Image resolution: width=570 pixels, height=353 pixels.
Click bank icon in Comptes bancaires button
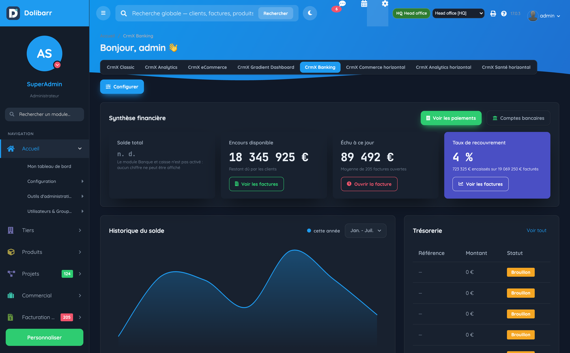(495, 118)
